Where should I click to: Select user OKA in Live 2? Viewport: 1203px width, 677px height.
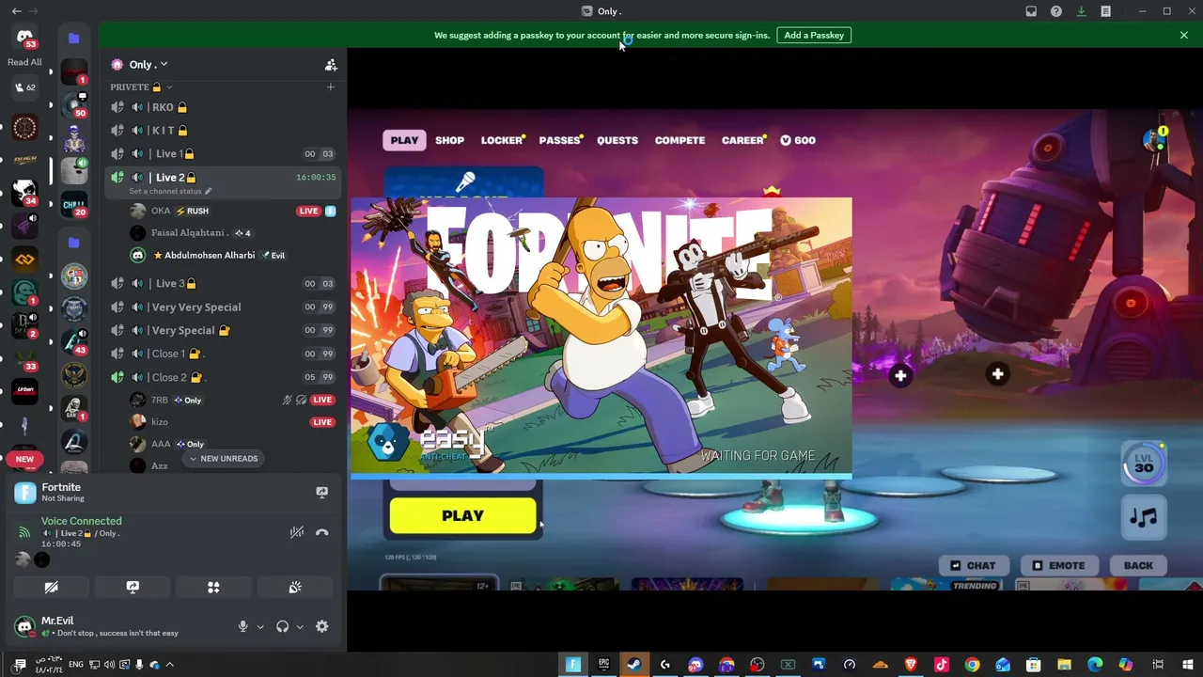point(161,211)
